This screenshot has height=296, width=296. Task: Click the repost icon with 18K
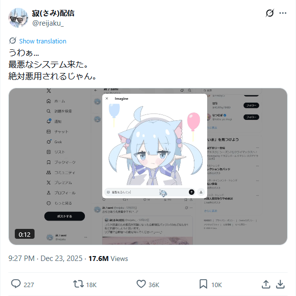point(78,284)
